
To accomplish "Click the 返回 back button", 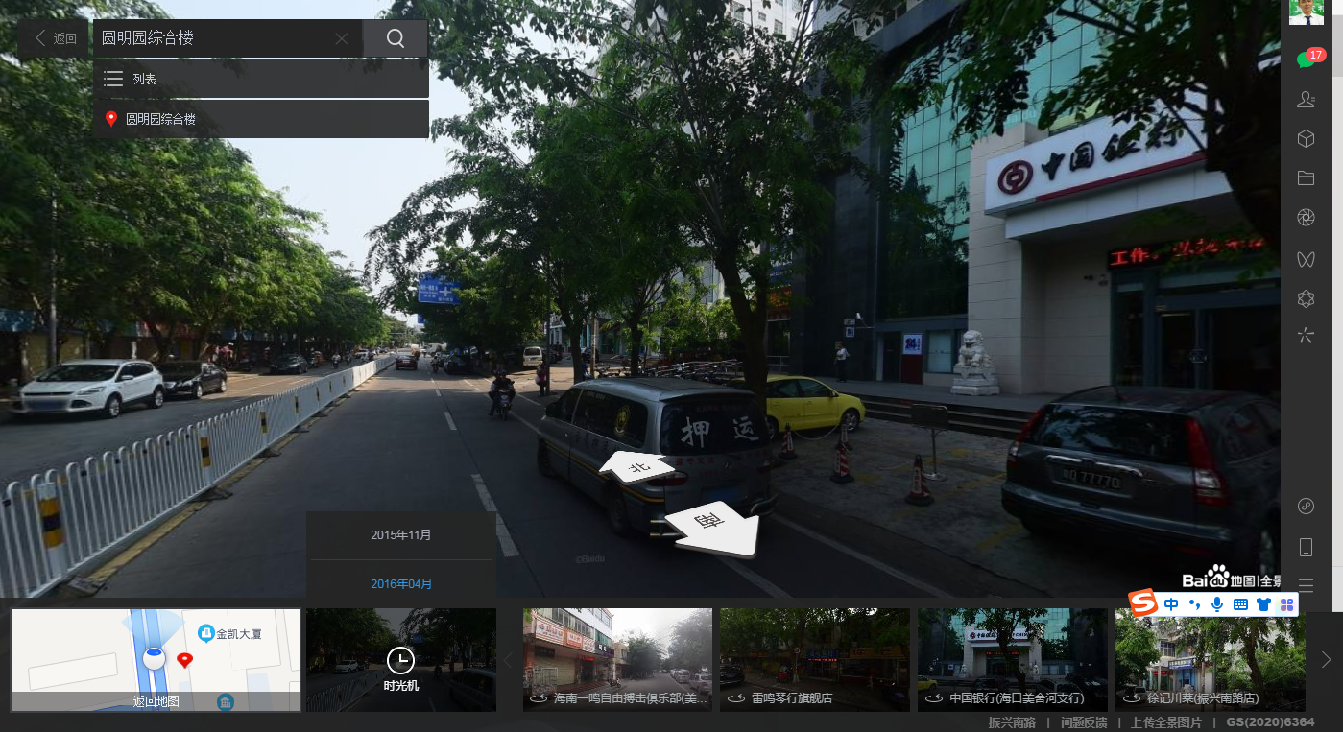I will [x=55, y=38].
